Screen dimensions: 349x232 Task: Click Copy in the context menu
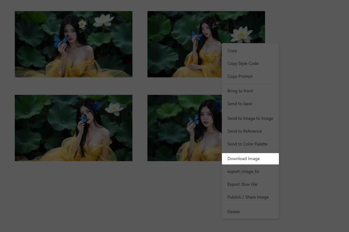point(232,51)
